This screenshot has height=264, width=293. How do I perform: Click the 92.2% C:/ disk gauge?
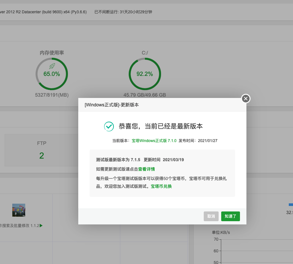click(145, 74)
